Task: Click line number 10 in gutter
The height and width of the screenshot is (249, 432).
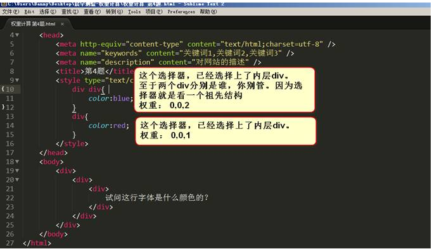Action: pyautogui.click(x=10, y=89)
